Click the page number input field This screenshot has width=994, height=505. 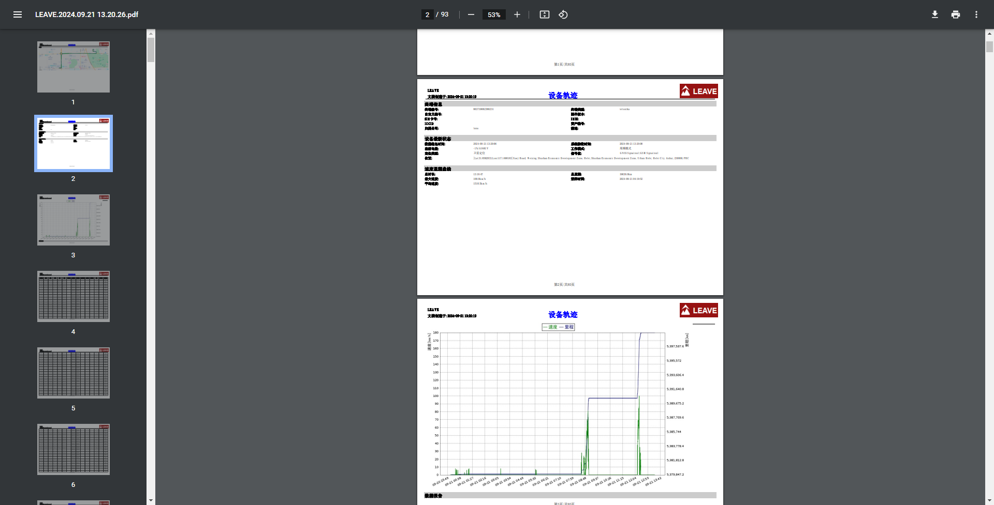click(x=427, y=14)
